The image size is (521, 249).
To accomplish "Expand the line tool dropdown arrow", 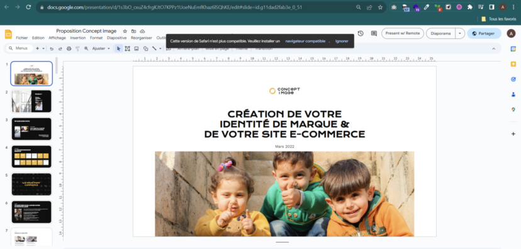I will coord(160,48).
